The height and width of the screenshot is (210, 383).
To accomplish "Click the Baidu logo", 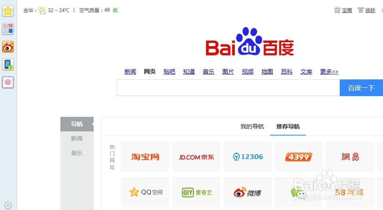I will click(250, 42).
